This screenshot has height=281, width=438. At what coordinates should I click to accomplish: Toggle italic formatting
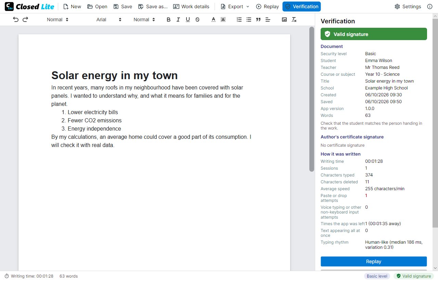point(178,20)
